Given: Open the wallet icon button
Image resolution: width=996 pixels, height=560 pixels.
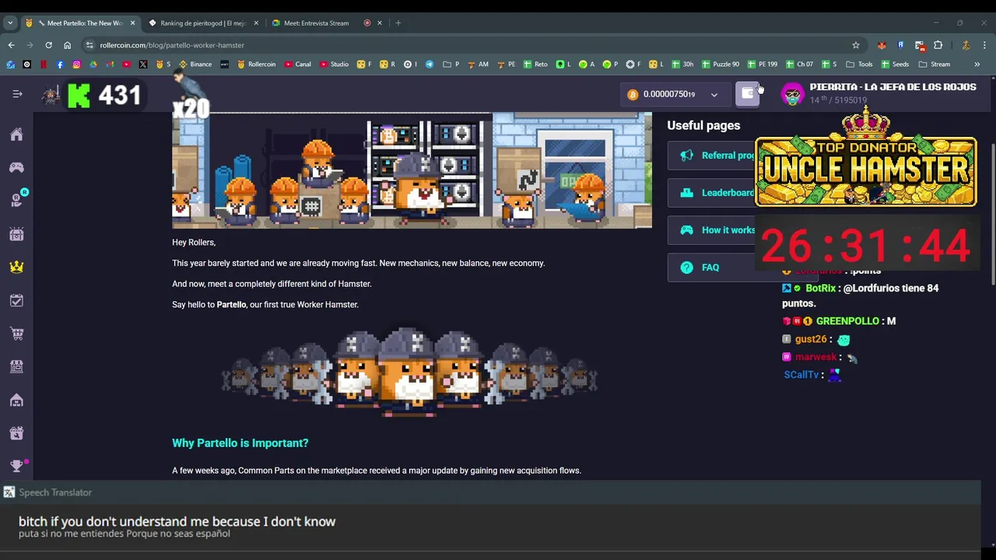Looking at the screenshot, I should pos(748,94).
